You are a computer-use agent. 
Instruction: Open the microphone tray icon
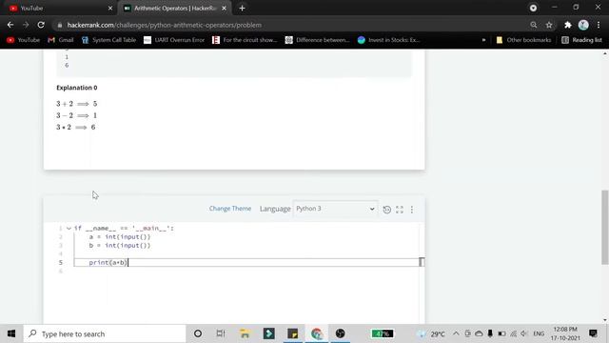coord(490,333)
